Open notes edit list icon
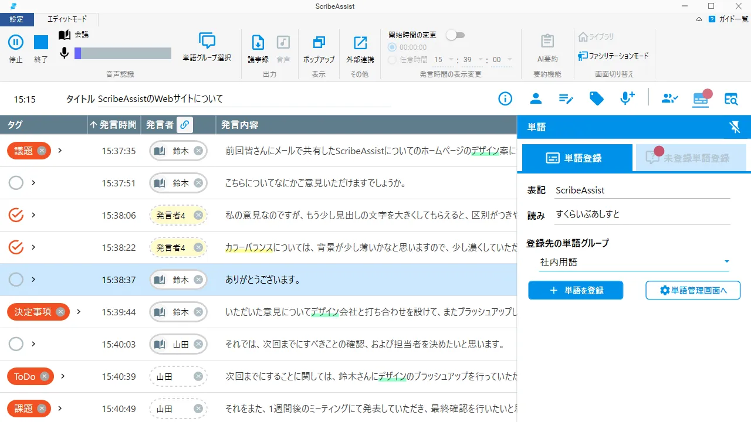The image size is (751, 422). (566, 98)
